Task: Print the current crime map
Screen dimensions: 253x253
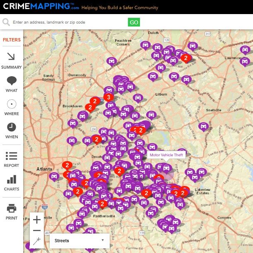Action: [x=12, y=211]
